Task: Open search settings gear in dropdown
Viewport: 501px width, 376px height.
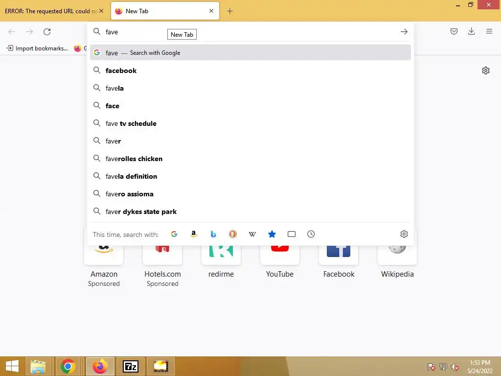Action: point(404,234)
